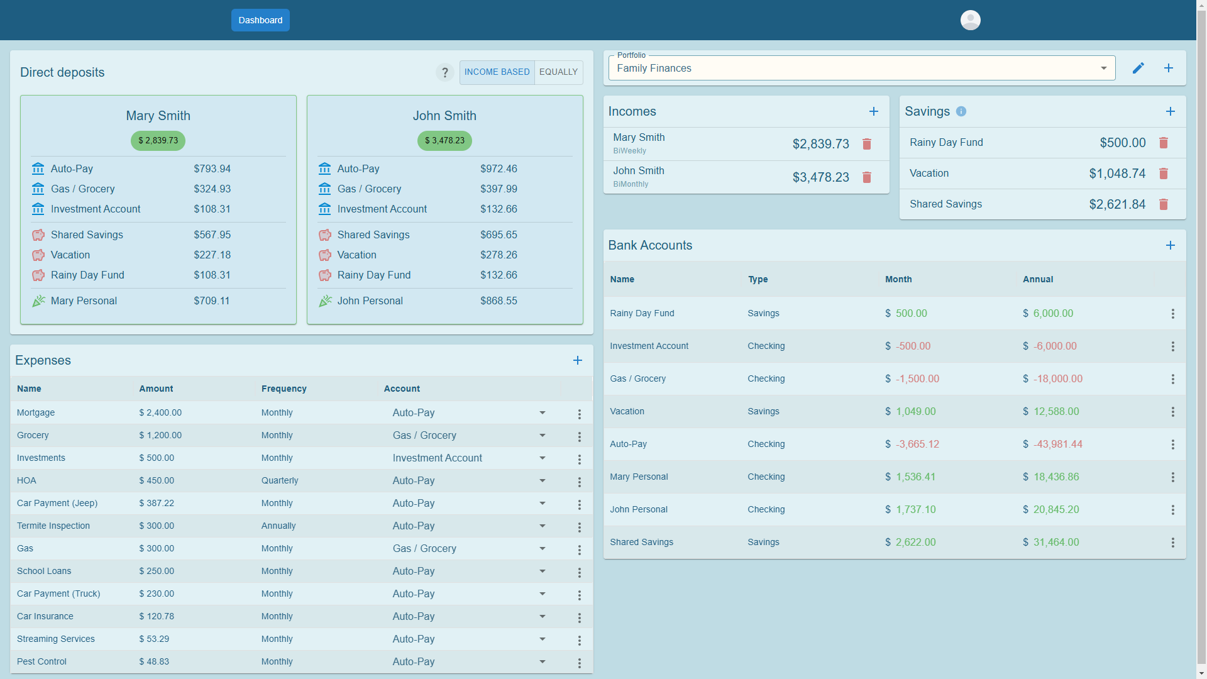Go to the Dashboard tab
1207x679 pixels.
click(260, 20)
